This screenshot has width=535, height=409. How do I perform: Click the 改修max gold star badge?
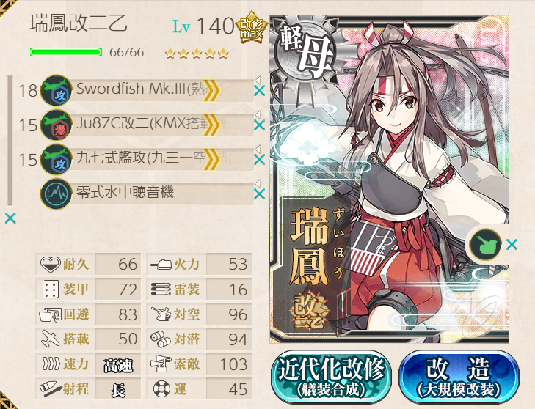(252, 27)
